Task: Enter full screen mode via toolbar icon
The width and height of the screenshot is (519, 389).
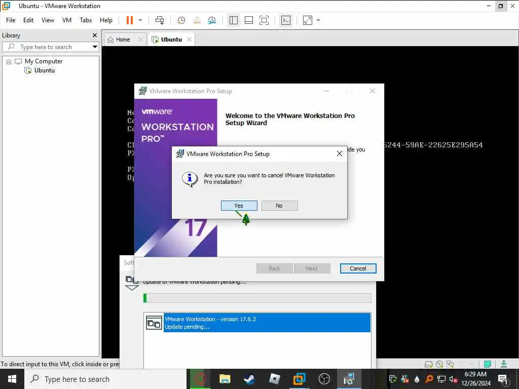Action: click(264, 20)
